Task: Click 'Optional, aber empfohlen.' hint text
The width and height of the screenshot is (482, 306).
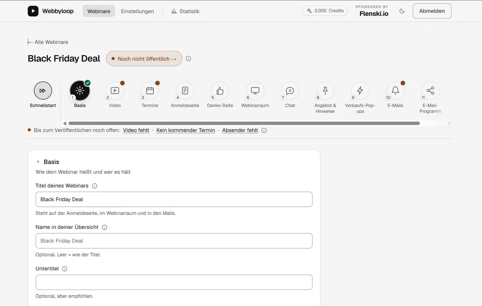Action: click(x=64, y=296)
